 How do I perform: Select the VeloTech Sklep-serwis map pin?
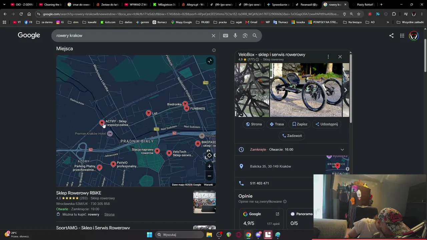169,153
